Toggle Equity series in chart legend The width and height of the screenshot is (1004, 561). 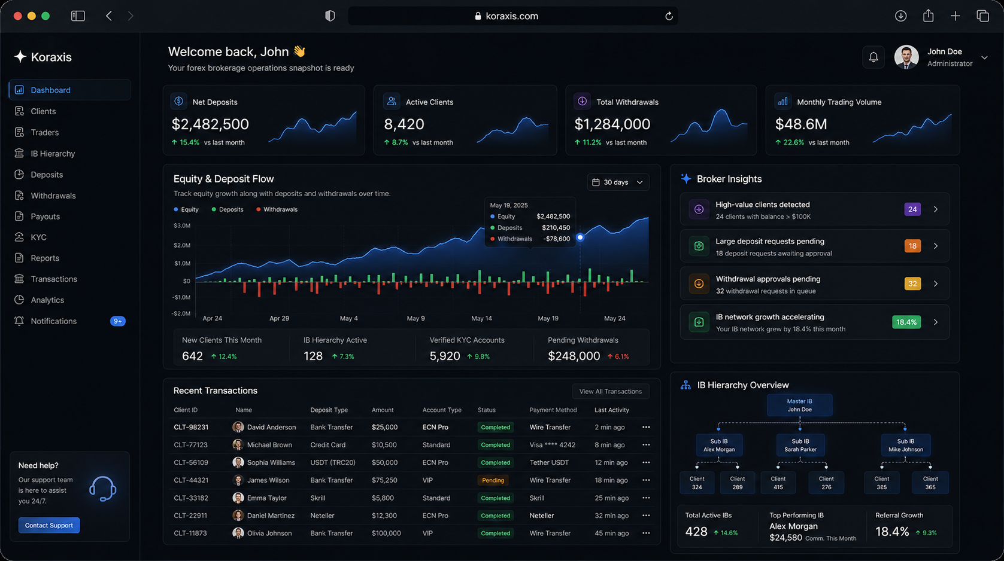click(186, 209)
